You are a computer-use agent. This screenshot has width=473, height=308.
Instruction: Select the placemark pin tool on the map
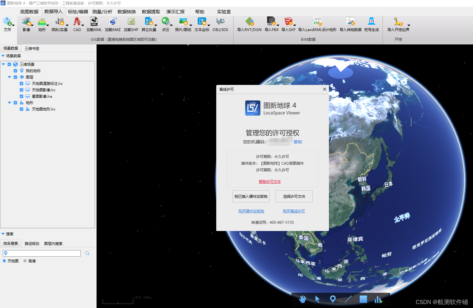click(x=333, y=299)
